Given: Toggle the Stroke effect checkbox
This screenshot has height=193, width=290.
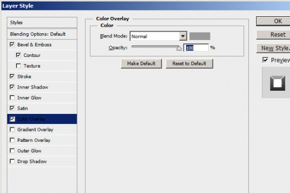Looking at the screenshot, I should tap(12, 76).
